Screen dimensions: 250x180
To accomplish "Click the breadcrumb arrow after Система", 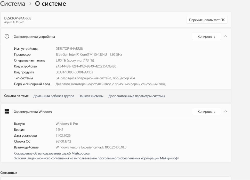I will pyautogui.click(x=30, y=4).
